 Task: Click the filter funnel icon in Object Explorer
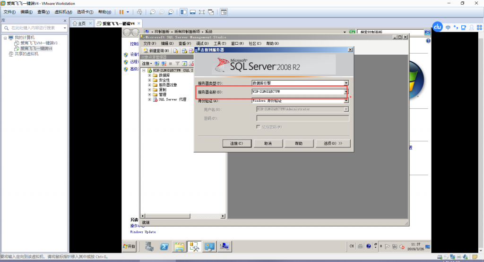click(178, 64)
